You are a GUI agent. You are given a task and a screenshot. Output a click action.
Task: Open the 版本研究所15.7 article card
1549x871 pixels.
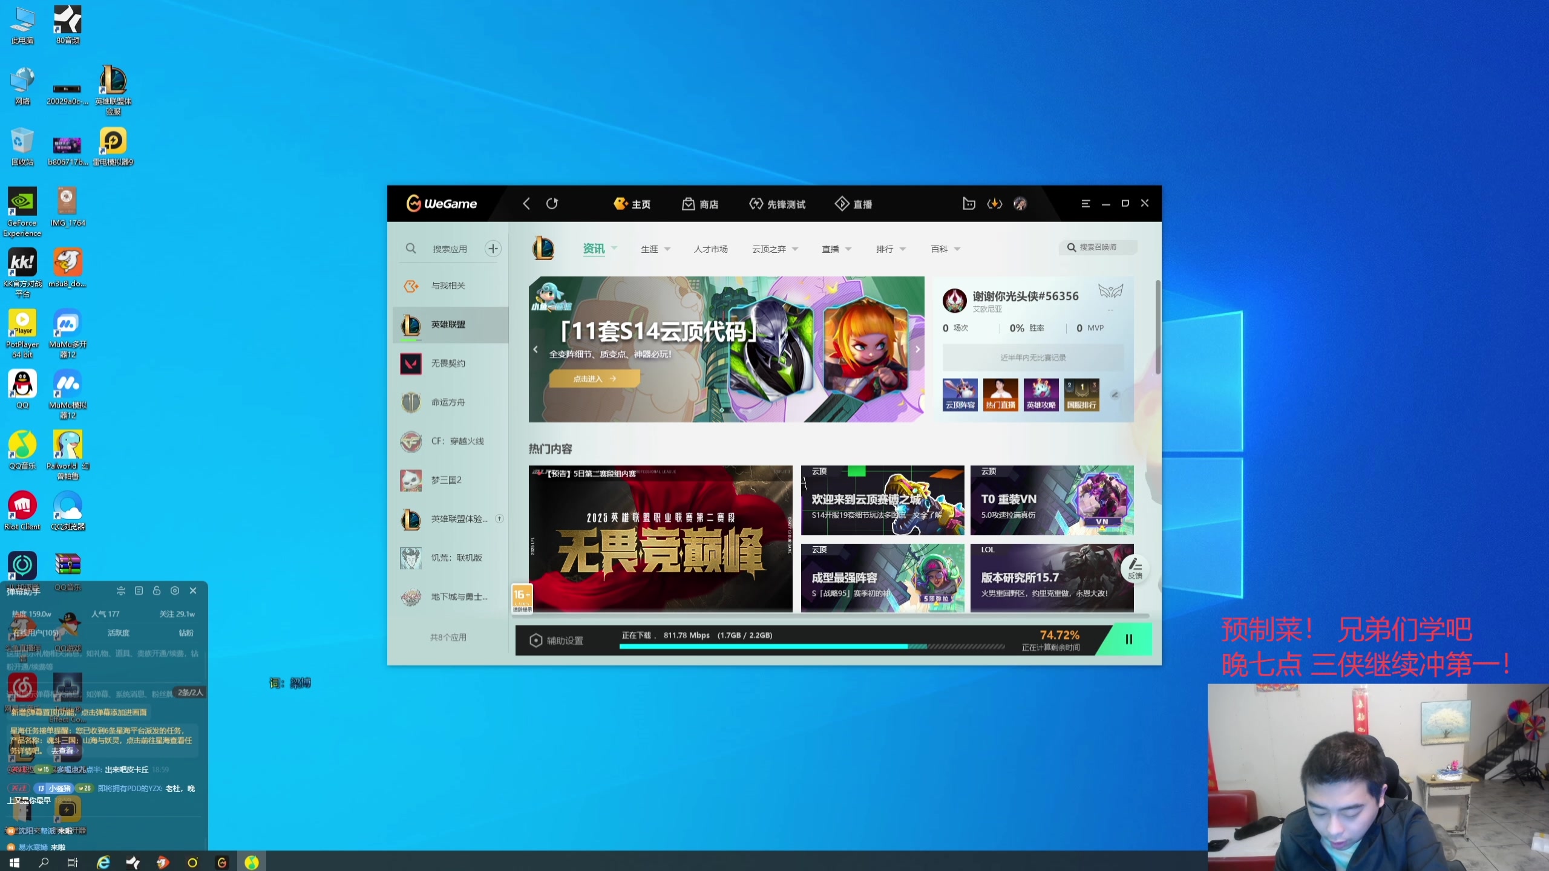pyautogui.click(x=1052, y=578)
